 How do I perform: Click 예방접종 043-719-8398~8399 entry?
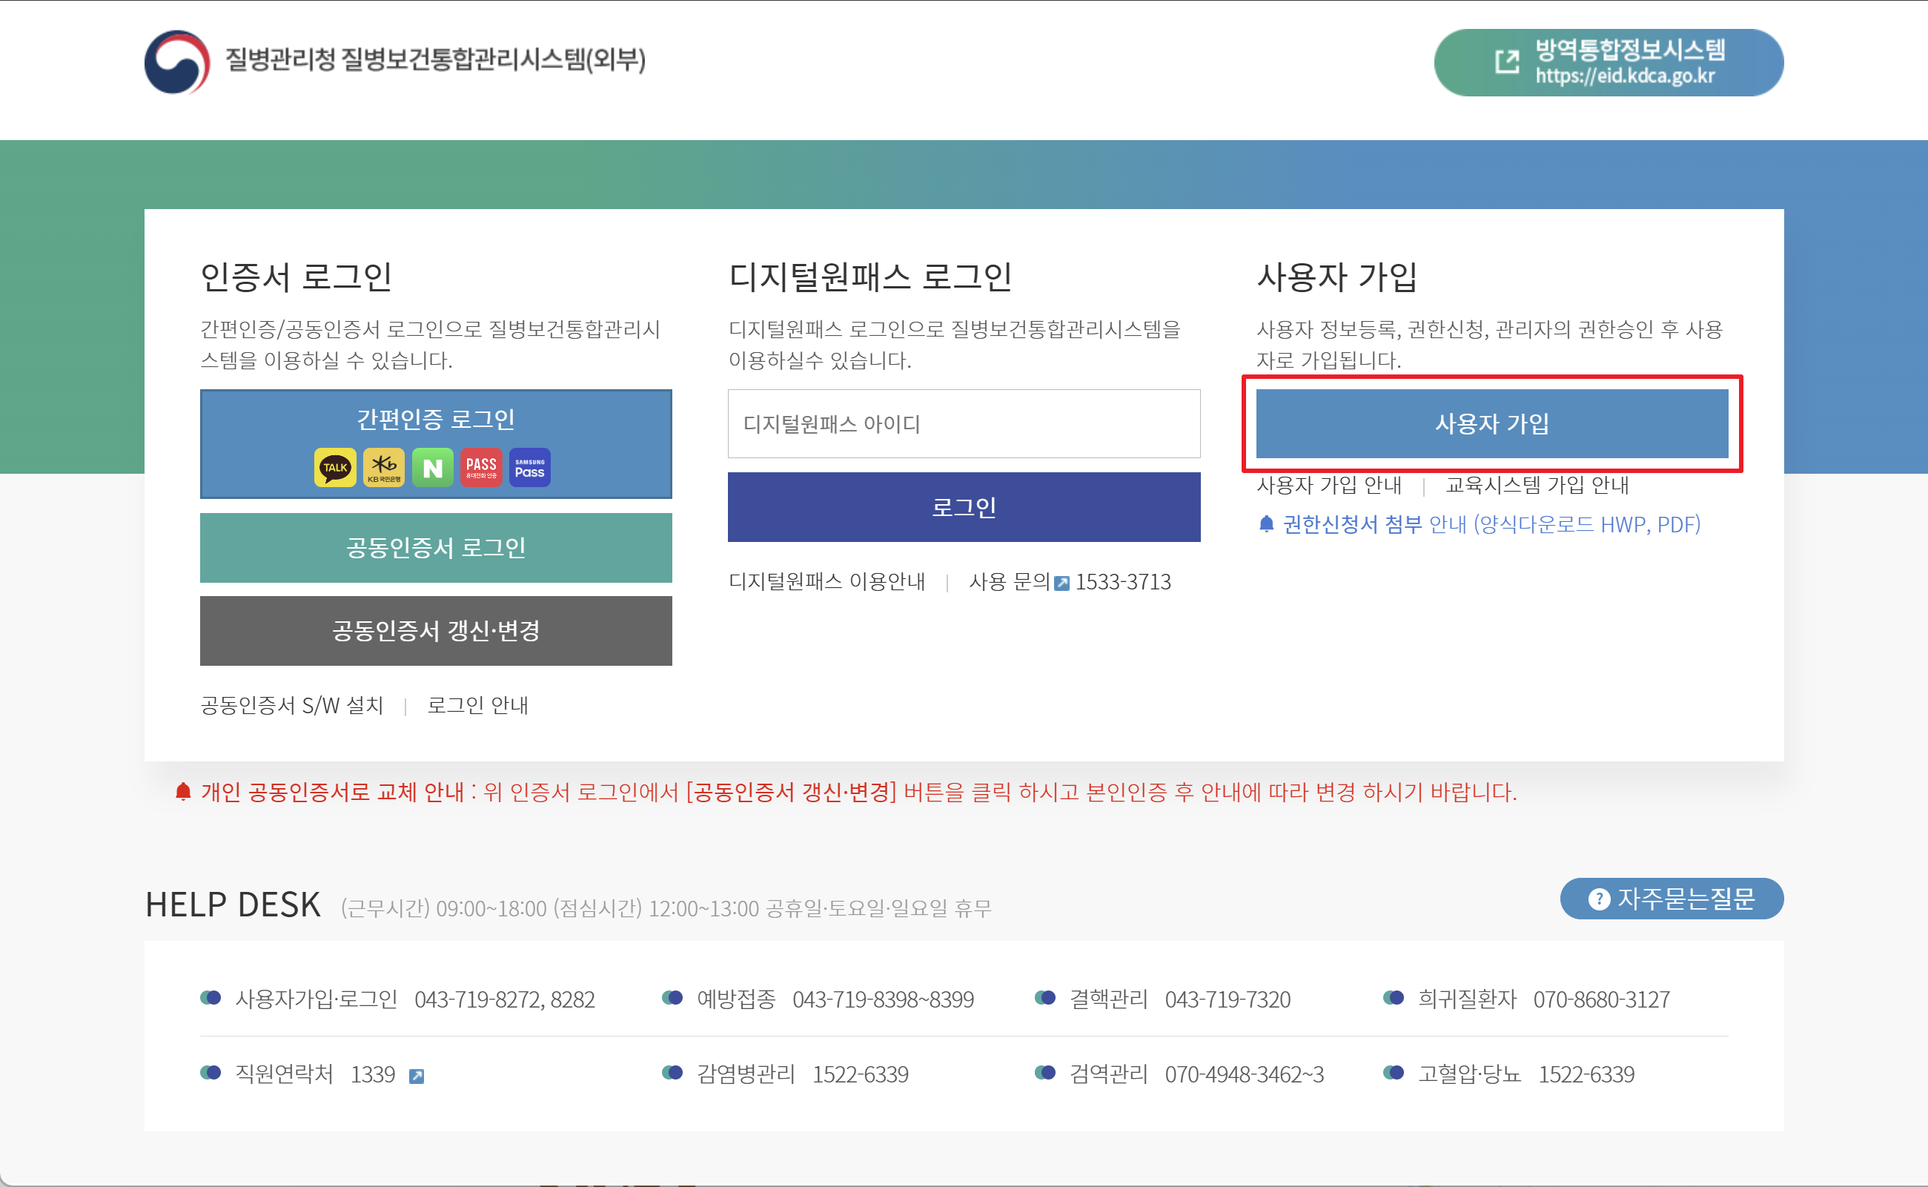[818, 999]
